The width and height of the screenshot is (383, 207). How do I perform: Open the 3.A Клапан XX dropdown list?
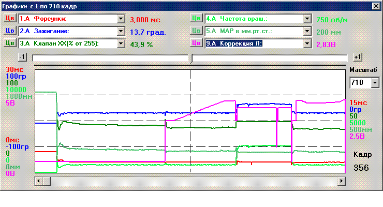pyautogui.click(x=121, y=43)
